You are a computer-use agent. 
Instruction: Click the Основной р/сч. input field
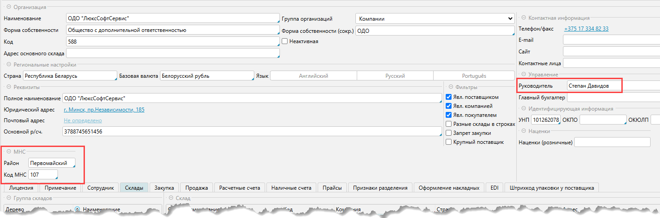pos(252,132)
